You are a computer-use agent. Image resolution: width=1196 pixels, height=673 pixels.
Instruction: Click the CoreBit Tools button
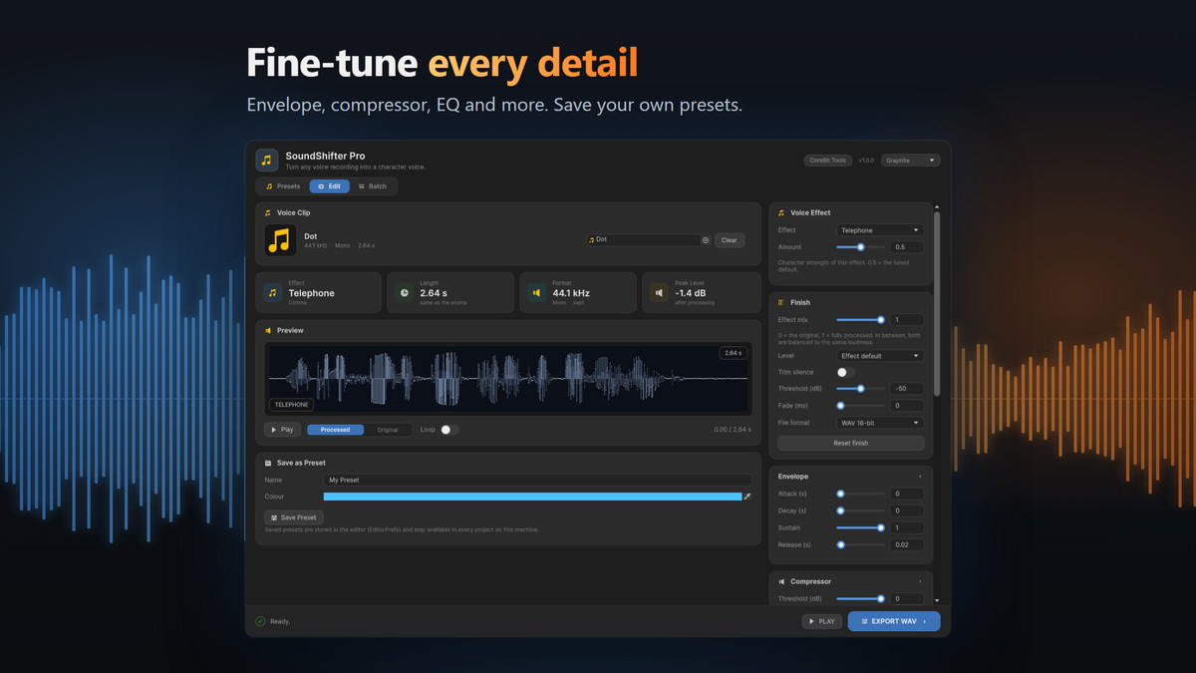click(x=828, y=161)
